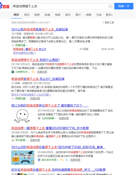Open the 更多» tab menu

(109, 15)
